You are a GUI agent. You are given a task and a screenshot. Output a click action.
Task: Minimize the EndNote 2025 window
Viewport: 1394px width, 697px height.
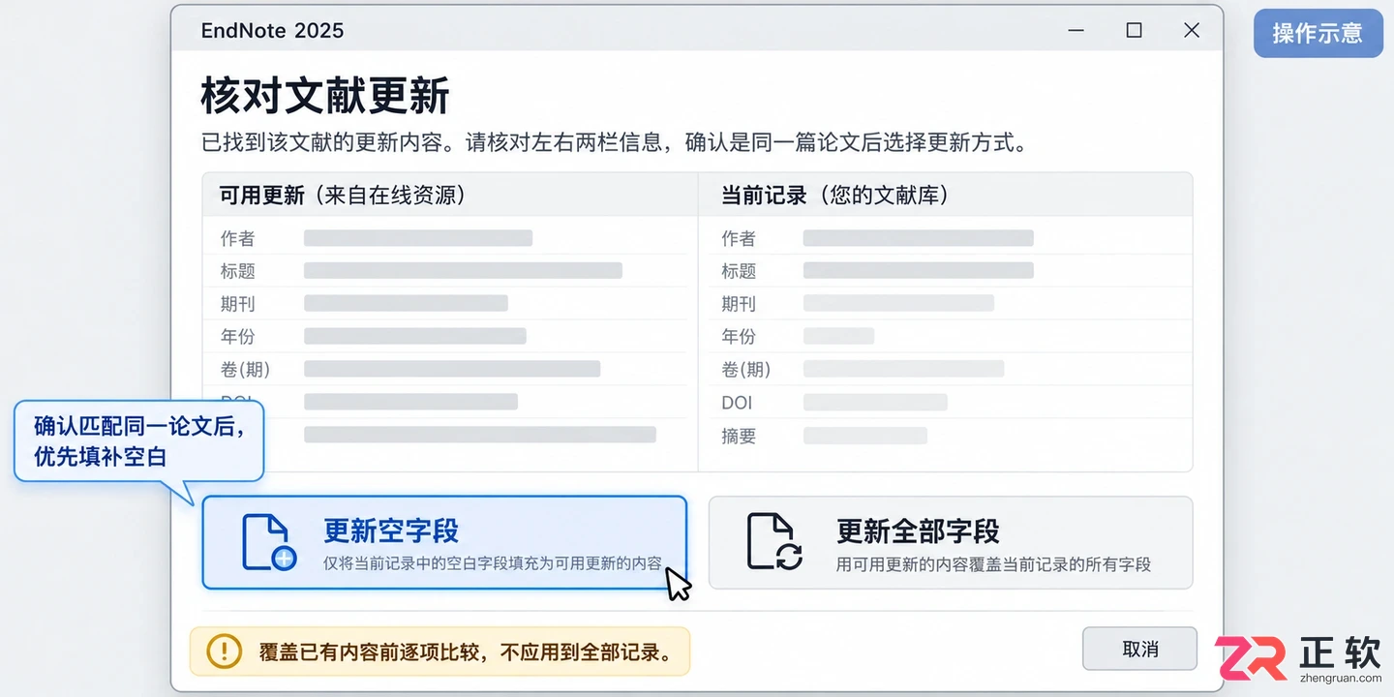click(1076, 31)
